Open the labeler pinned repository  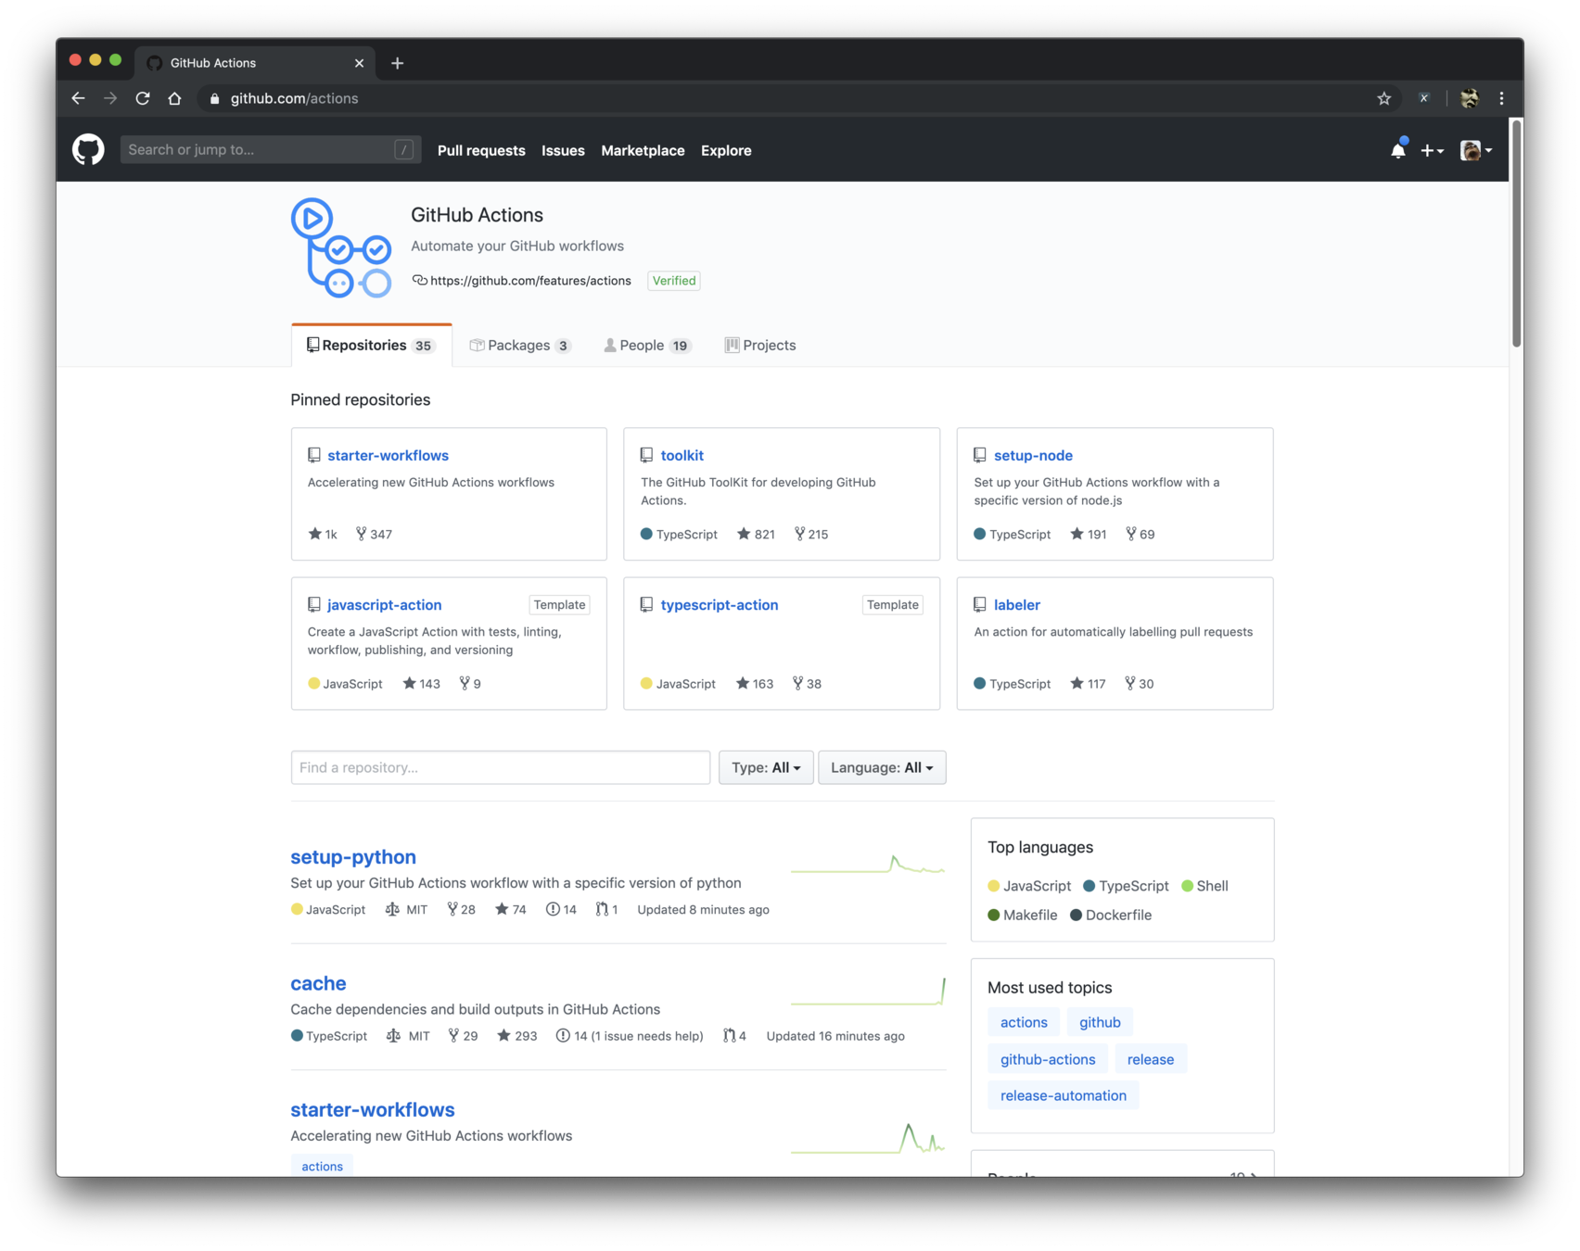[x=1016, y=604]
